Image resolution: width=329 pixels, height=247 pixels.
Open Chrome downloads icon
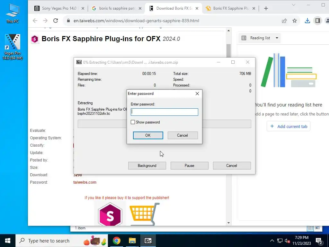pyautogui.click(x=307, y=21)
